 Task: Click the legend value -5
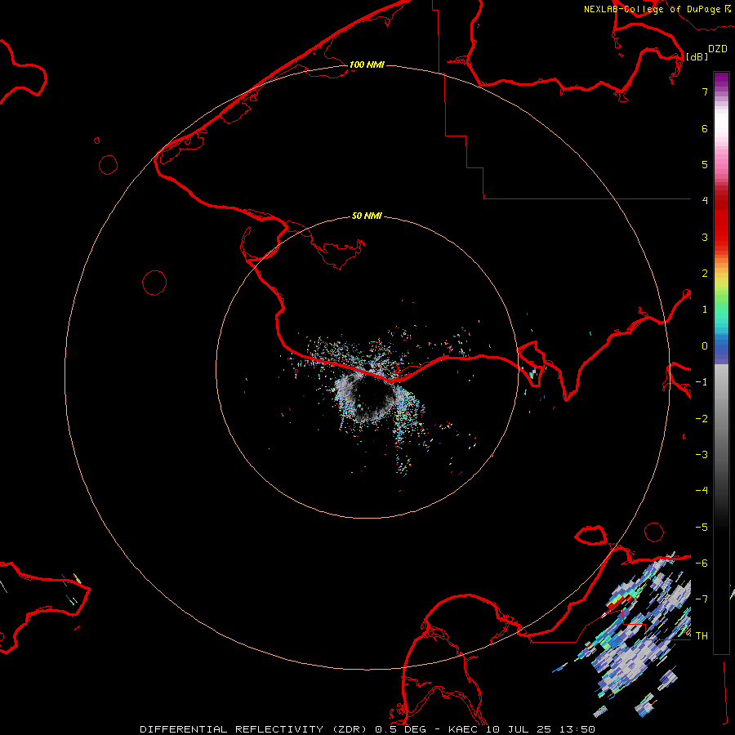[x=702, y=528]
